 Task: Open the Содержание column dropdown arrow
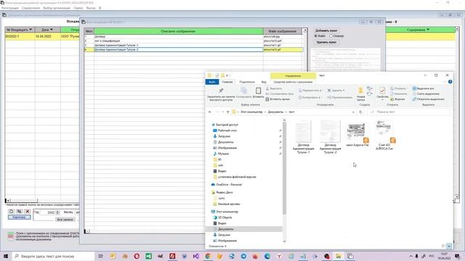point(428,30)
